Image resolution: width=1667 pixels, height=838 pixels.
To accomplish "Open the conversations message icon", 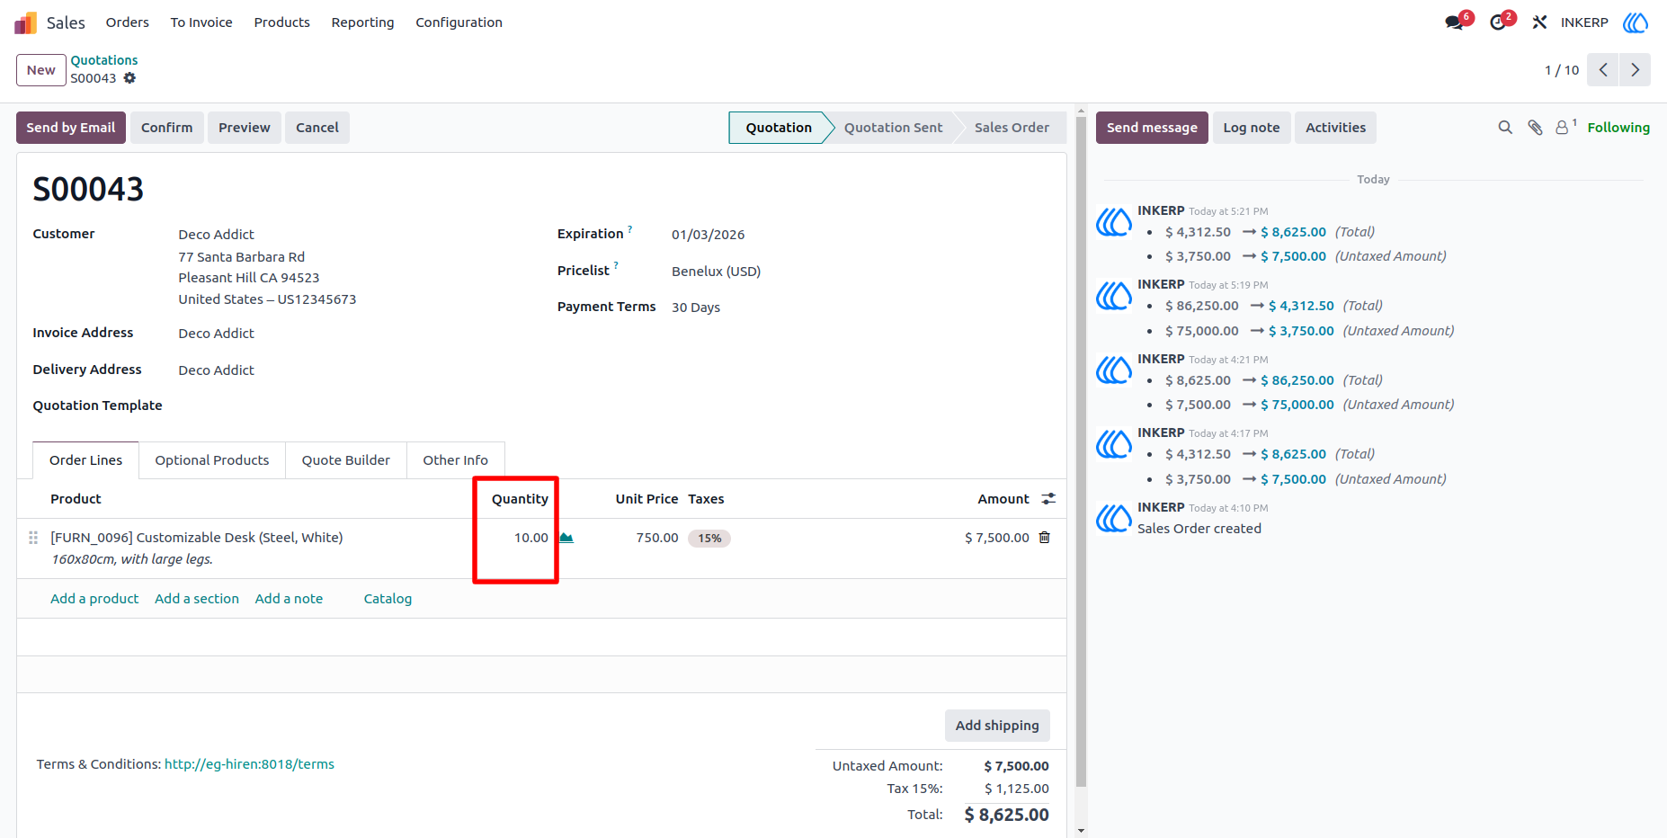I will 1454,22.
